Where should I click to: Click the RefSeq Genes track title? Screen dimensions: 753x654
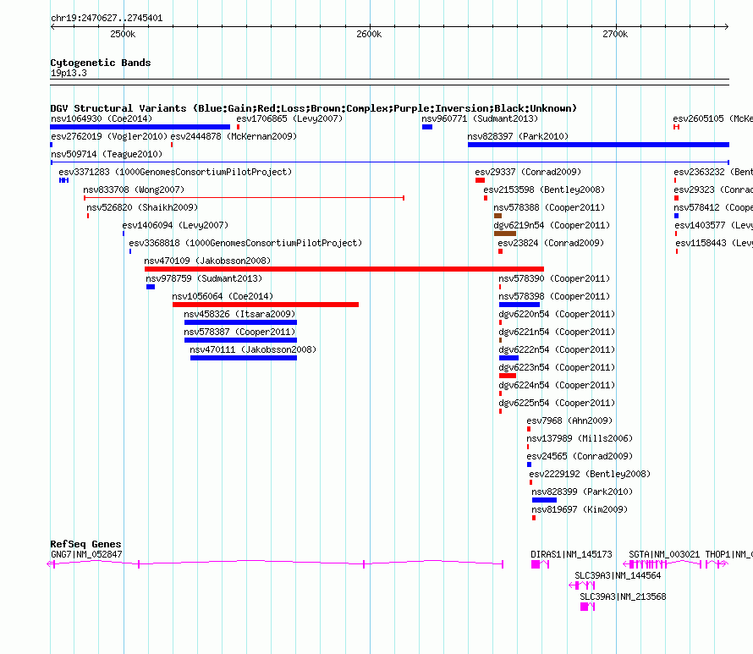85,544
